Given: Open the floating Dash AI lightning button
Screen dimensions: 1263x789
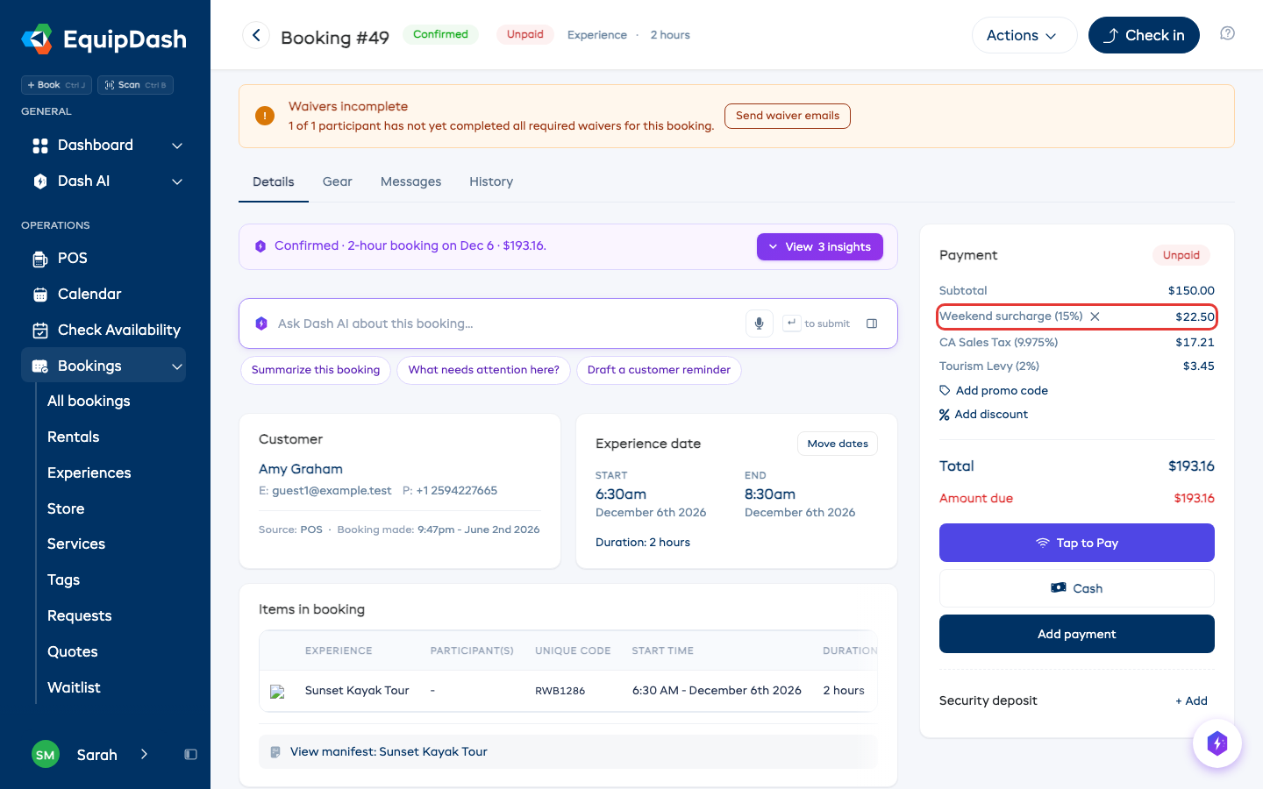Looking at the screenshot, I should point(1217,743).
